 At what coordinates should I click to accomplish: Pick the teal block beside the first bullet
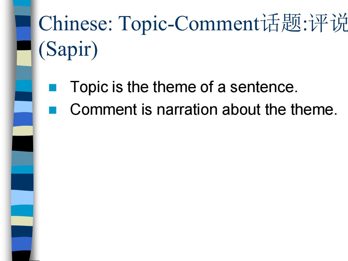(x=24, y=86)
